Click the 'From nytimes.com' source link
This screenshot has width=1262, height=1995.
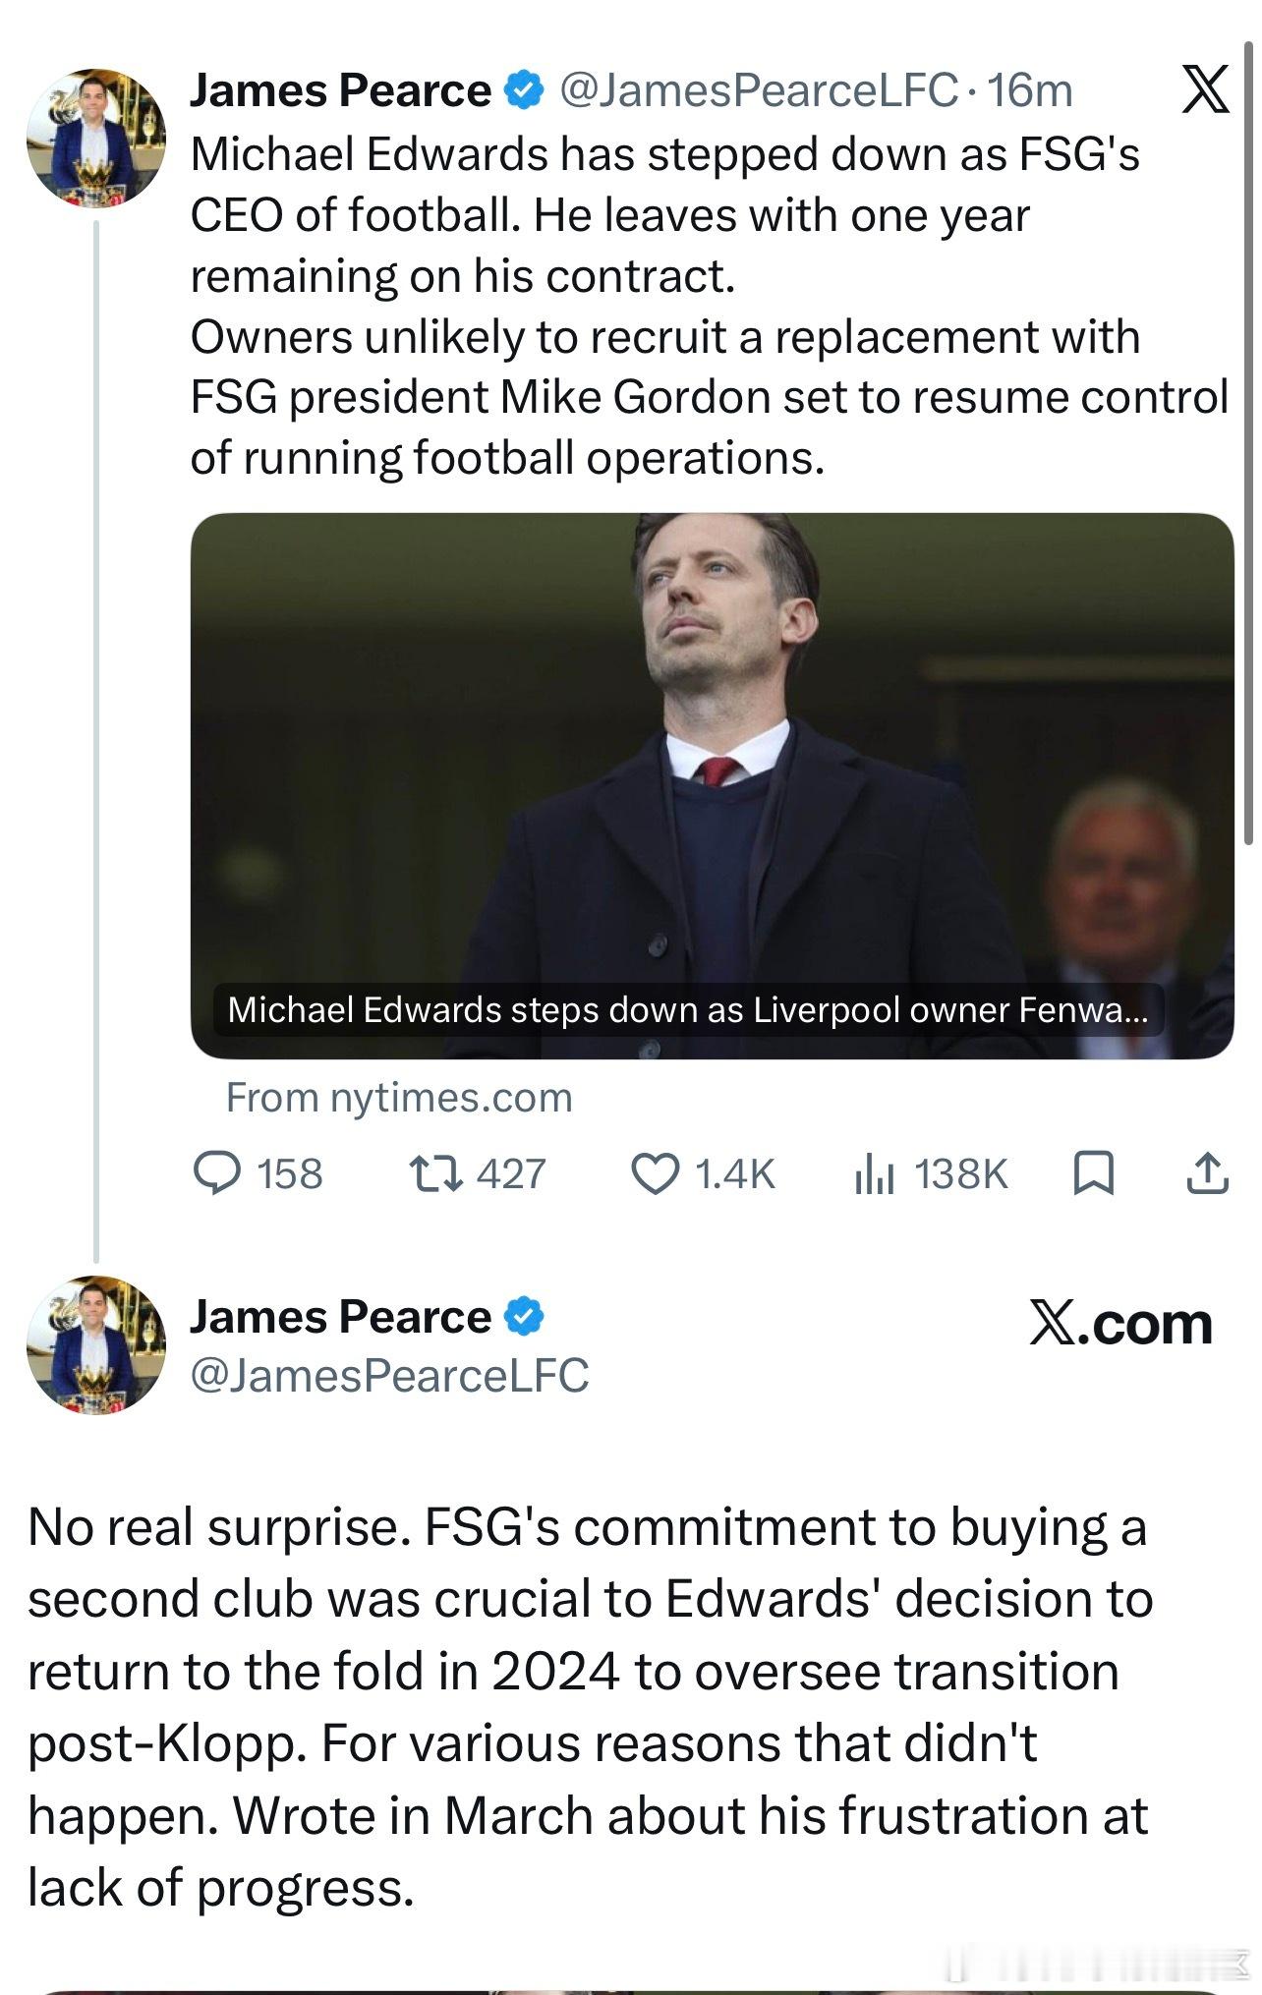coord(399,1097)
